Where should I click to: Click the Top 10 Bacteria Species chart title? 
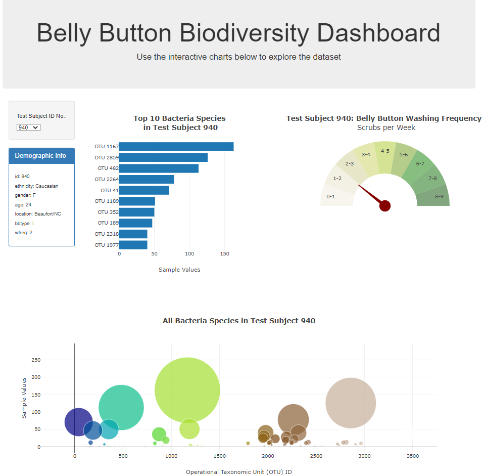tap(179, 123)
